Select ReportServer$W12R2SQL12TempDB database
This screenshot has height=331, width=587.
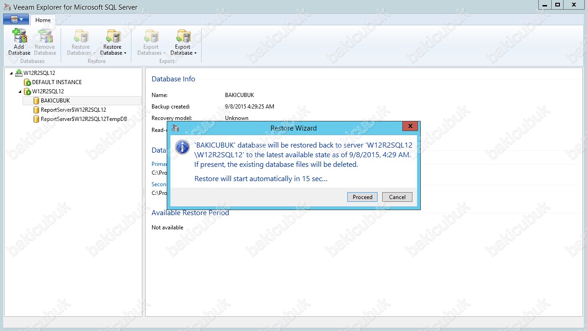click(x=84, y=119)
